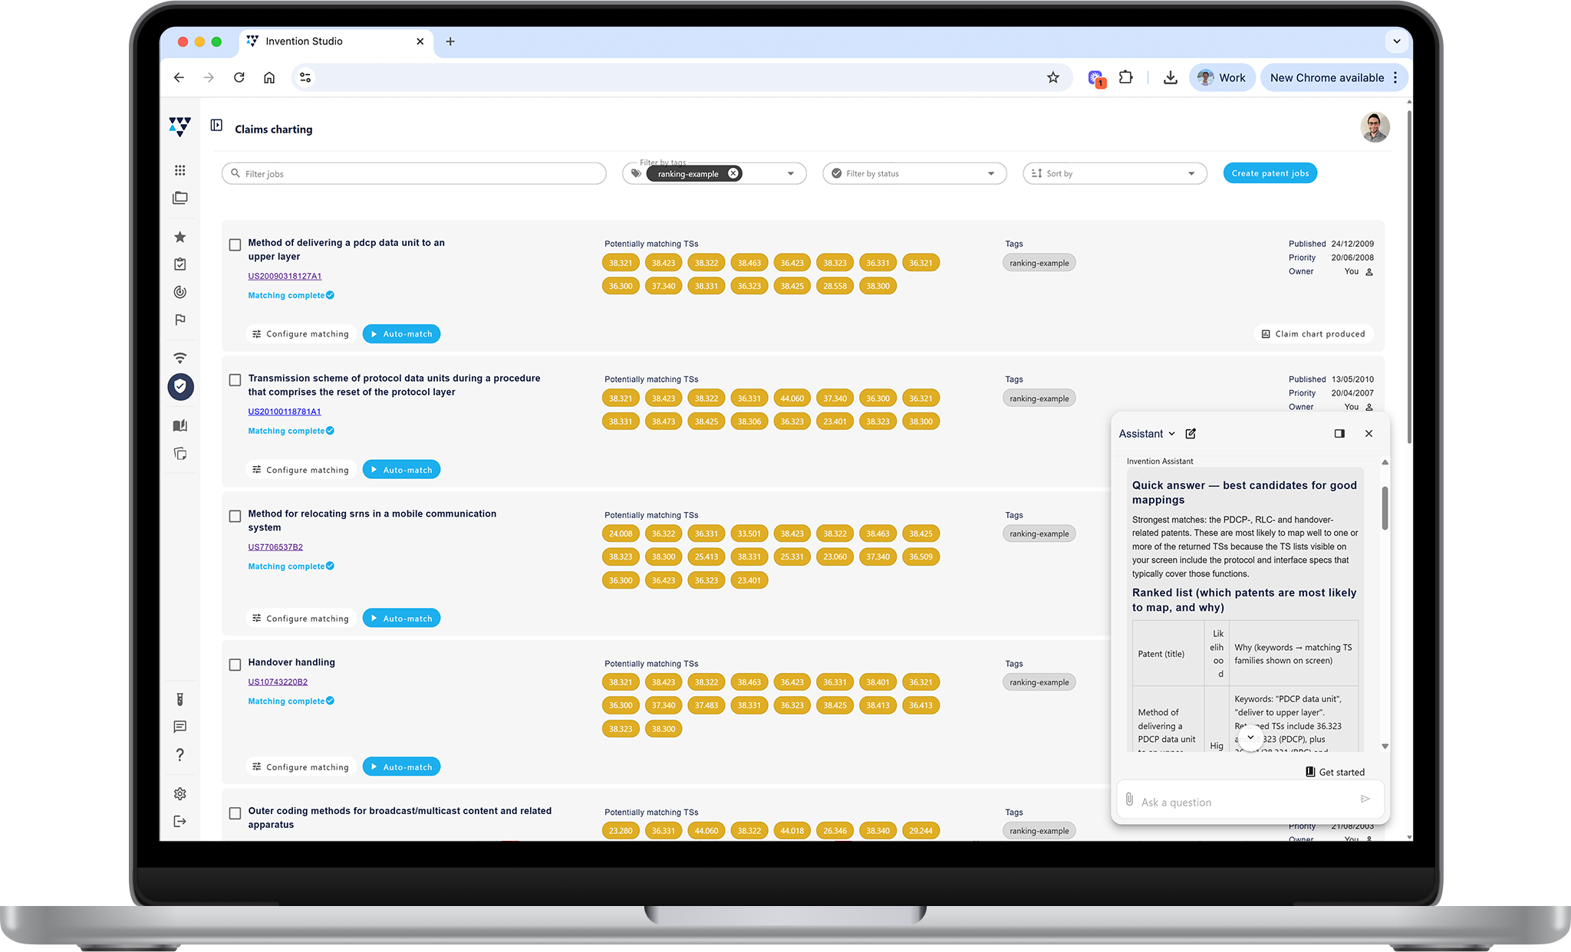Image resolution: width=1571 pixels, height=952 pixels.
Task: Open the apps grid icon in sidebar
Action: [x=179, y=170]
